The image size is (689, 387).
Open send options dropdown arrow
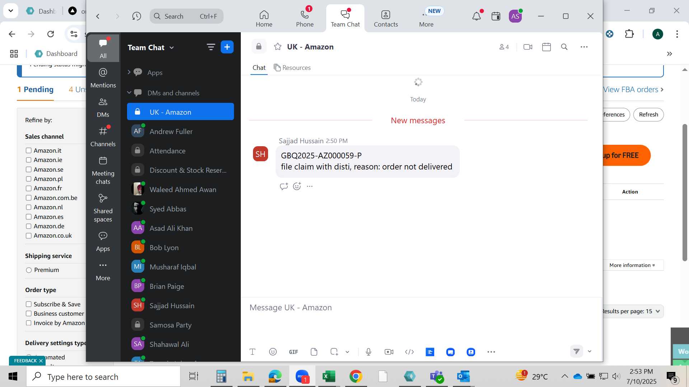click(x=589, y=352)
